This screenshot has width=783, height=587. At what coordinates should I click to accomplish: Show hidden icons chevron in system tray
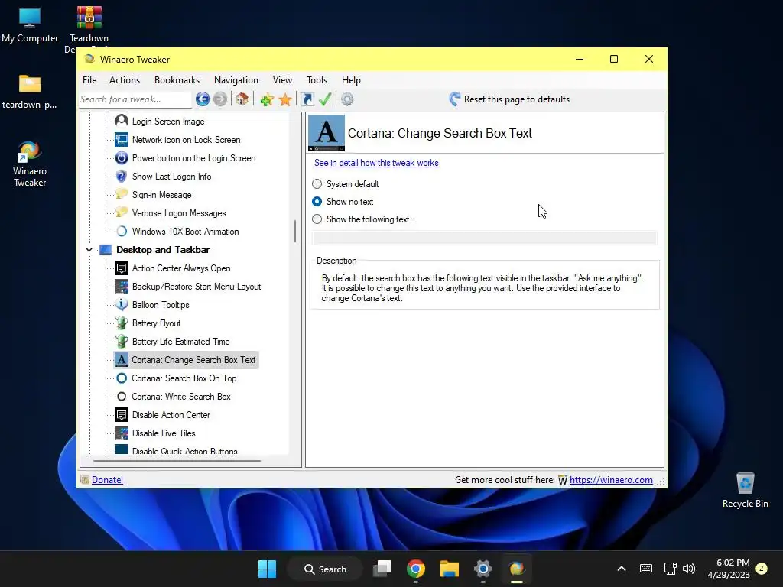(622, 569)
